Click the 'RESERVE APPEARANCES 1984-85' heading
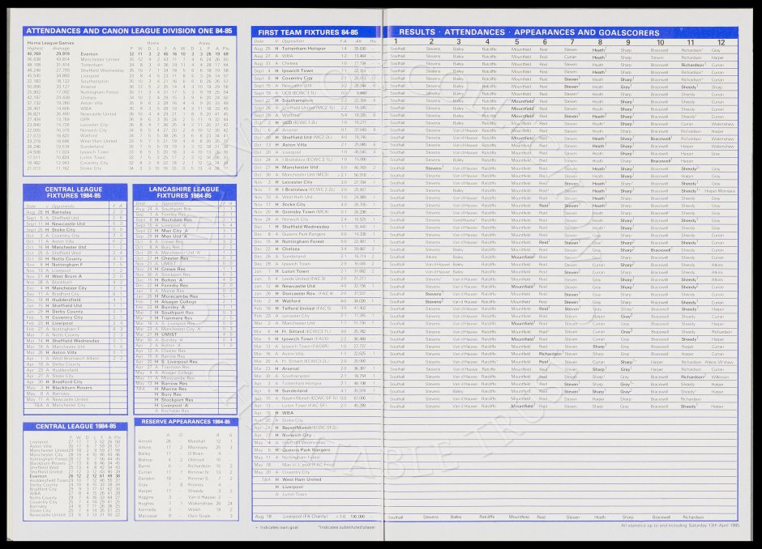This screenshot has height=549, width=762. [x=186, y=422]
